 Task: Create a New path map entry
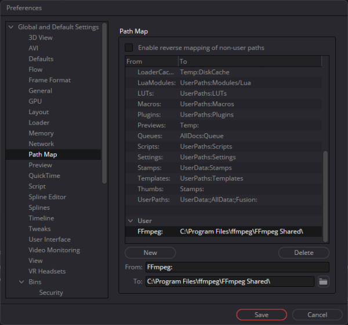tap(150, 253)
